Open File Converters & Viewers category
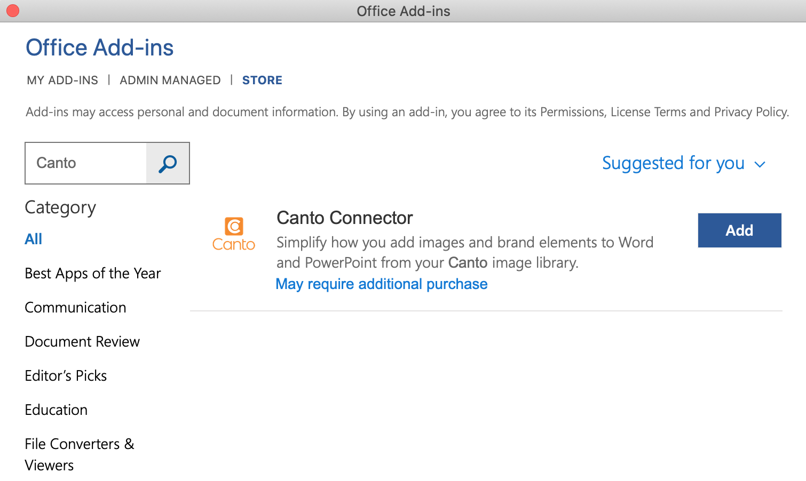Image resolution: width=806 pixels, height=481 pixels. [79, 454]
